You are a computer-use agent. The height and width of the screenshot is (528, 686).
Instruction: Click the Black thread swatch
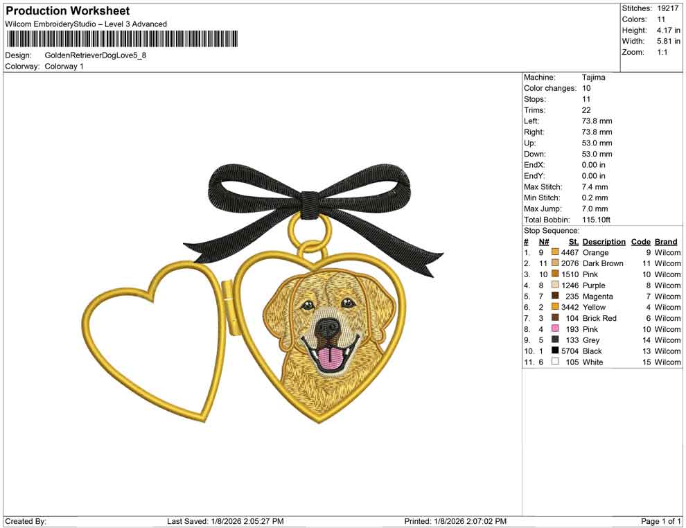pos(553,351)
